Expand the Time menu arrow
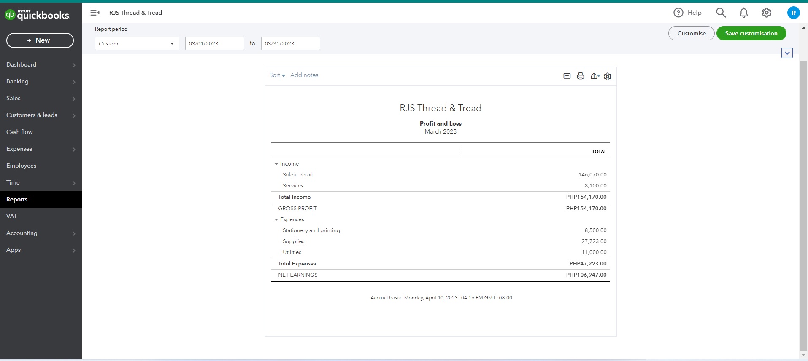This screenshot has width=808, height=361. (74, 183)
